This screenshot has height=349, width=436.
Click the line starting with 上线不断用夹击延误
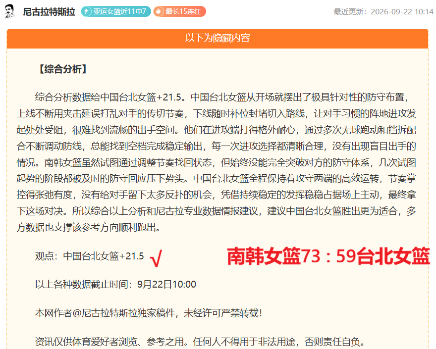coord(217,114)
